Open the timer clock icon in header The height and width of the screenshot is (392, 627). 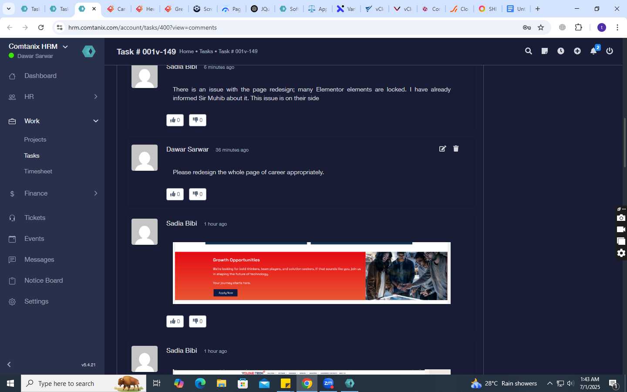(561, 51)
